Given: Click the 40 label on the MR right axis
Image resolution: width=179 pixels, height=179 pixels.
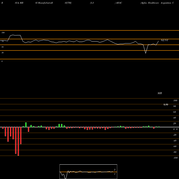Looking at the screenshot, I should pos(175,118).
